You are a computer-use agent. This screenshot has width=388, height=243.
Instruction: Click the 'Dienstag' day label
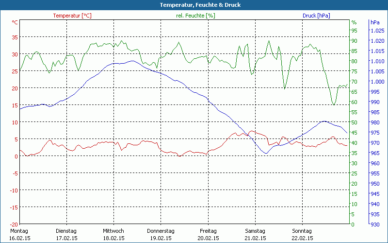pos(66,231)
